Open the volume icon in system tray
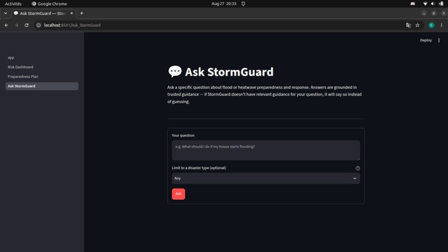 click(433, 4)
